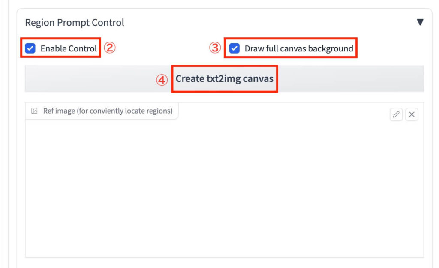
Task: Click the center of the empty Ref image canvas
Action: pyautogui.click(x=224, y=184)
